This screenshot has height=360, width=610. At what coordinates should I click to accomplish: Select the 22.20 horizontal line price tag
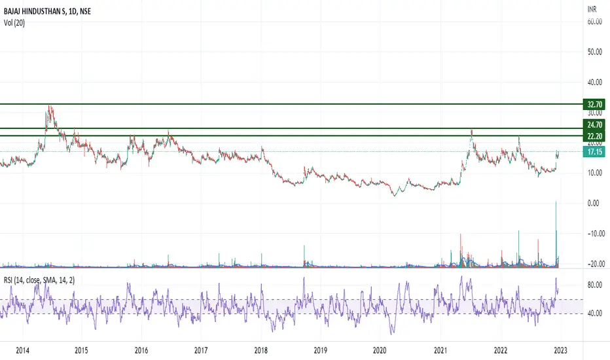click(x=594, y=136)
